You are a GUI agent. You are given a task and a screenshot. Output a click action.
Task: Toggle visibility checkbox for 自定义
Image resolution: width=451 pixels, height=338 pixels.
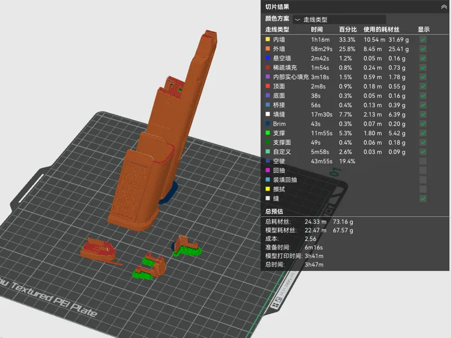click(423, 152)
